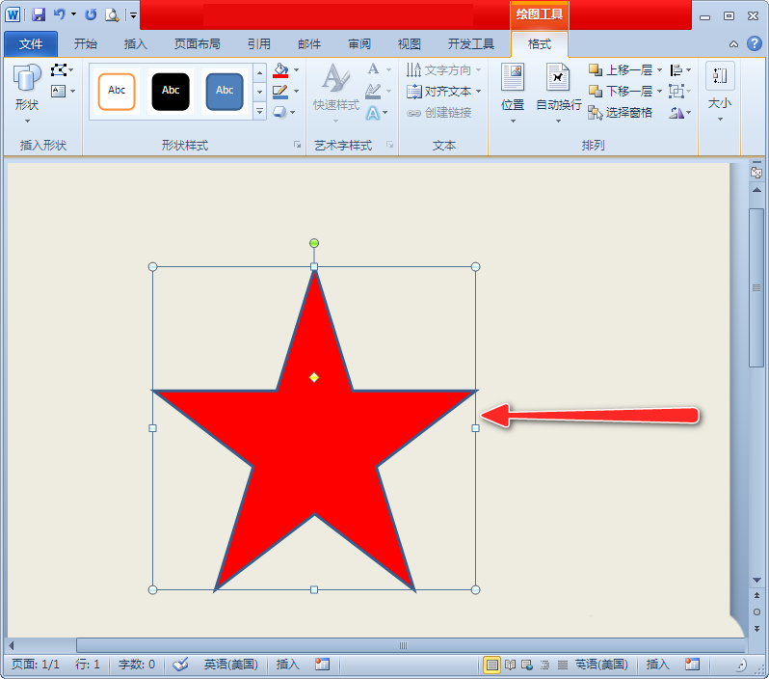Click 创建链接 create link button
This screenshot has width=769, height=679.
coord(438,113)
